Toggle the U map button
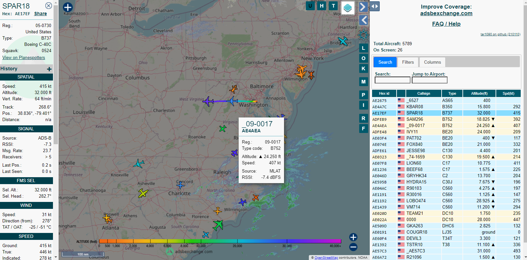This screenshot has height=260, width=527. click(310, 6)
